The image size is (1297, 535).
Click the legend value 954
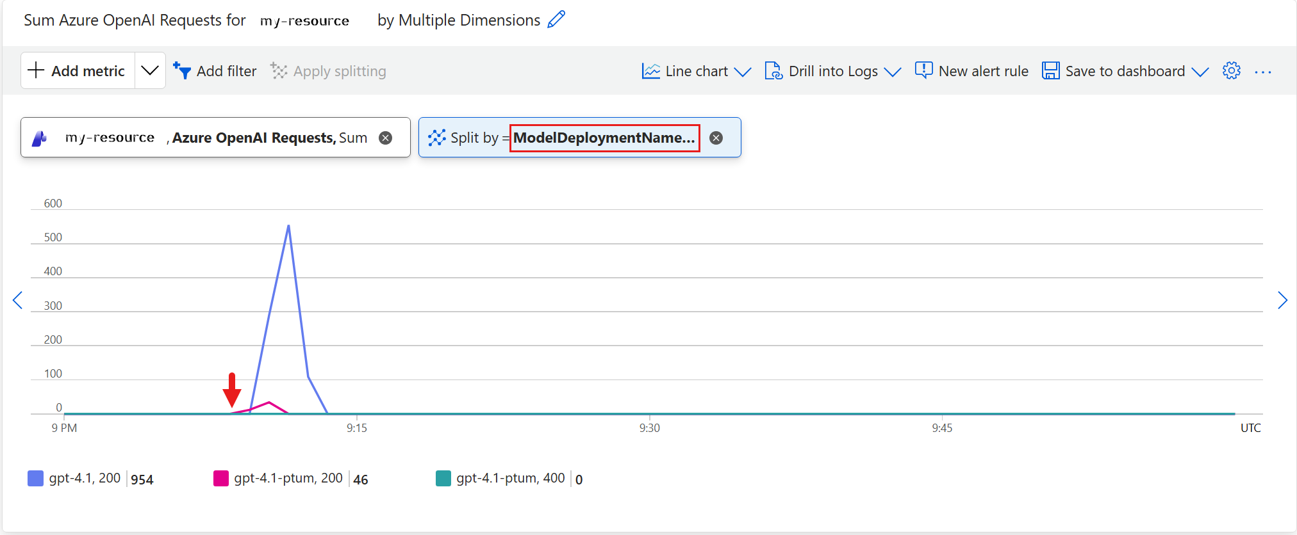[142, 479]
